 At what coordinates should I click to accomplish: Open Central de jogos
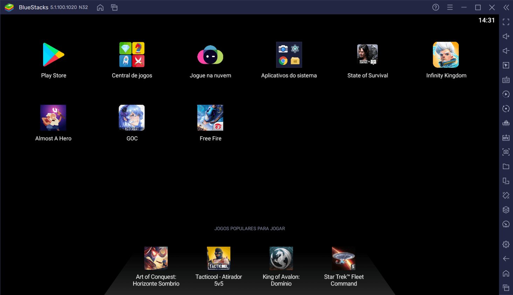[132, 55]
